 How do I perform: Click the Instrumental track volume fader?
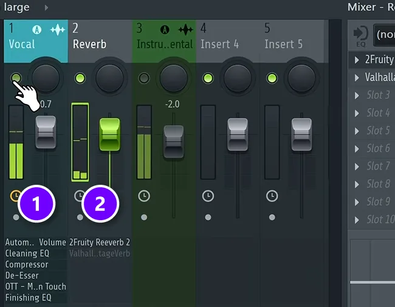click(174, 142)
